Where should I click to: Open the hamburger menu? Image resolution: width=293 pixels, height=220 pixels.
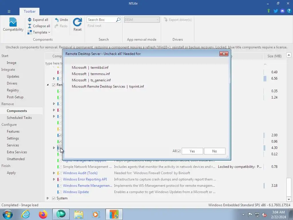coord(9,11)
